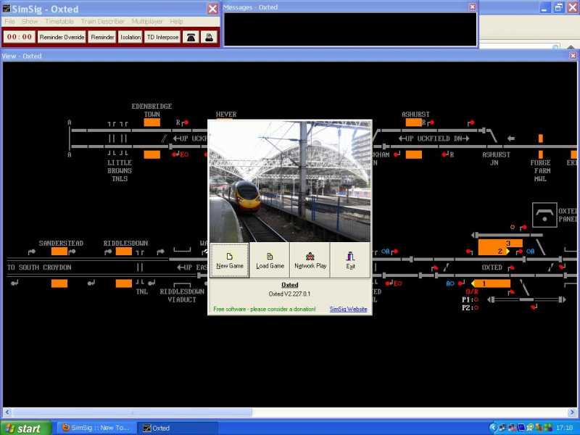The width and height of the screenshot is (580, 435).
Task: Open the SimSig Website link
Action: [348, 310]
